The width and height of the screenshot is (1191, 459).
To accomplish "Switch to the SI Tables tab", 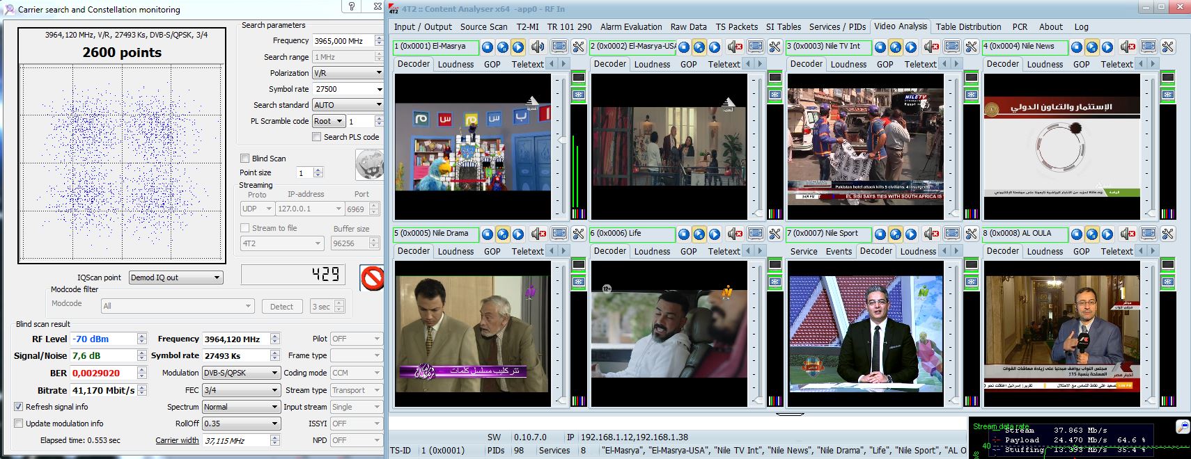I will 783,26.
